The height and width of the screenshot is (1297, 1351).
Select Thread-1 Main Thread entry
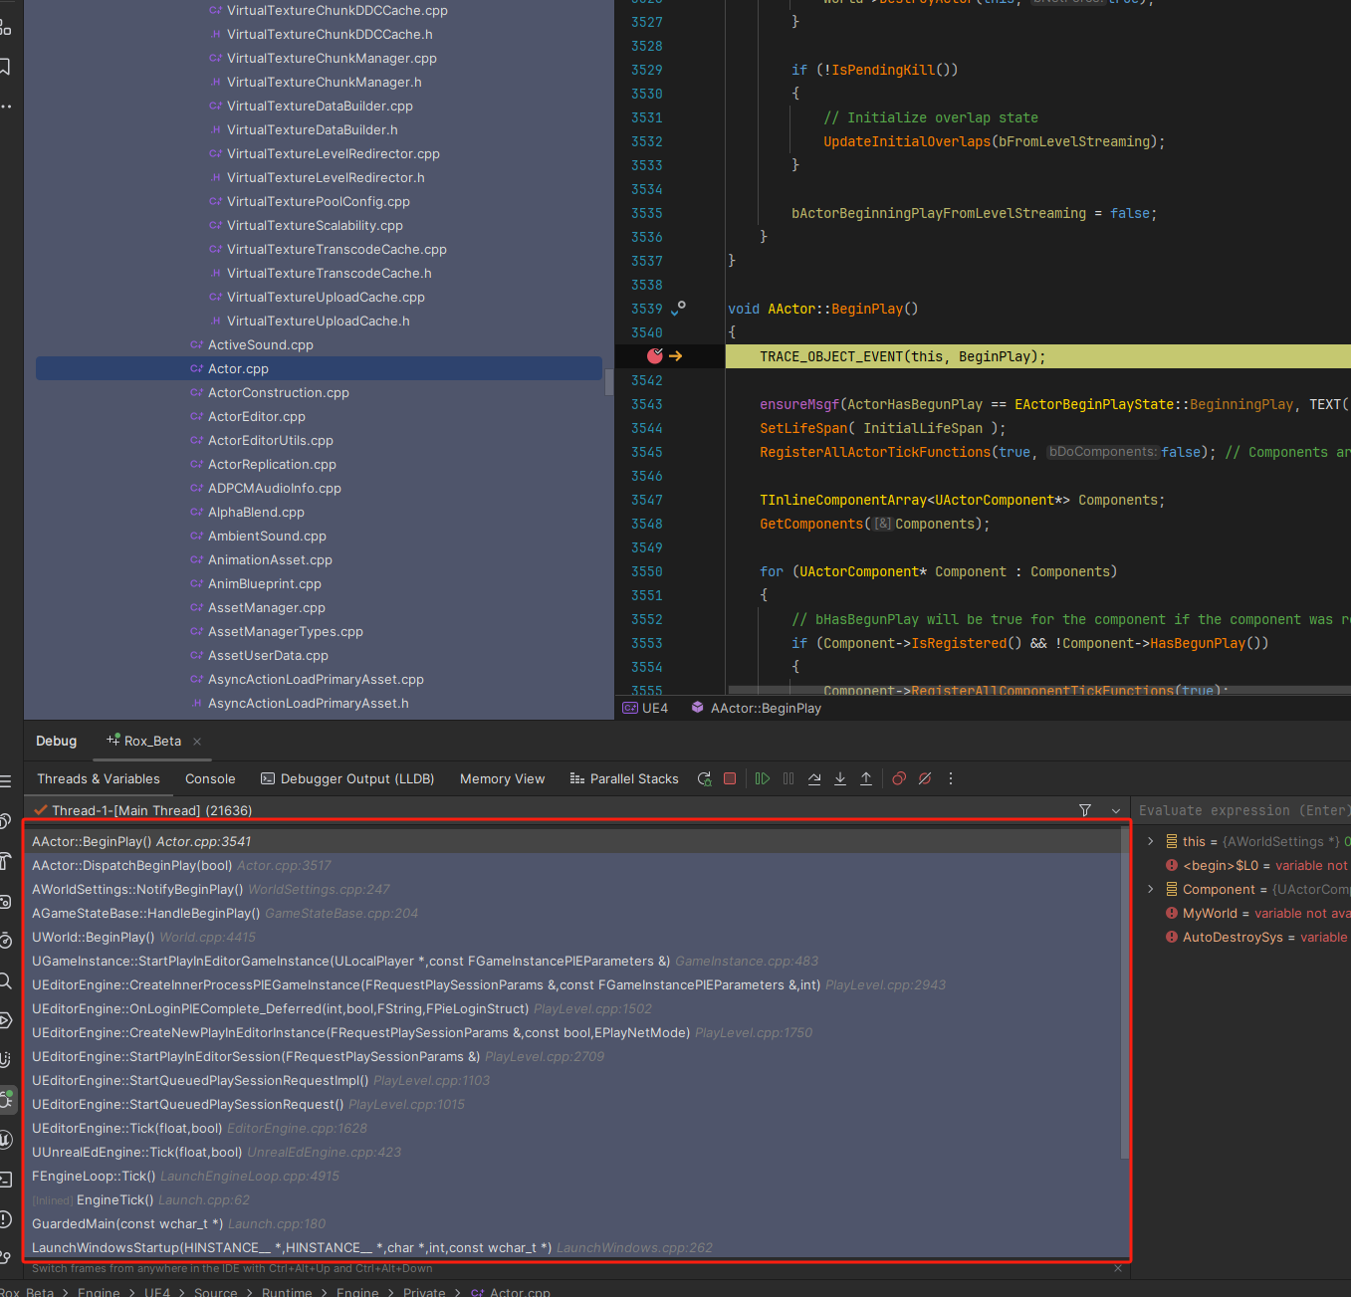tap(151, 810)
